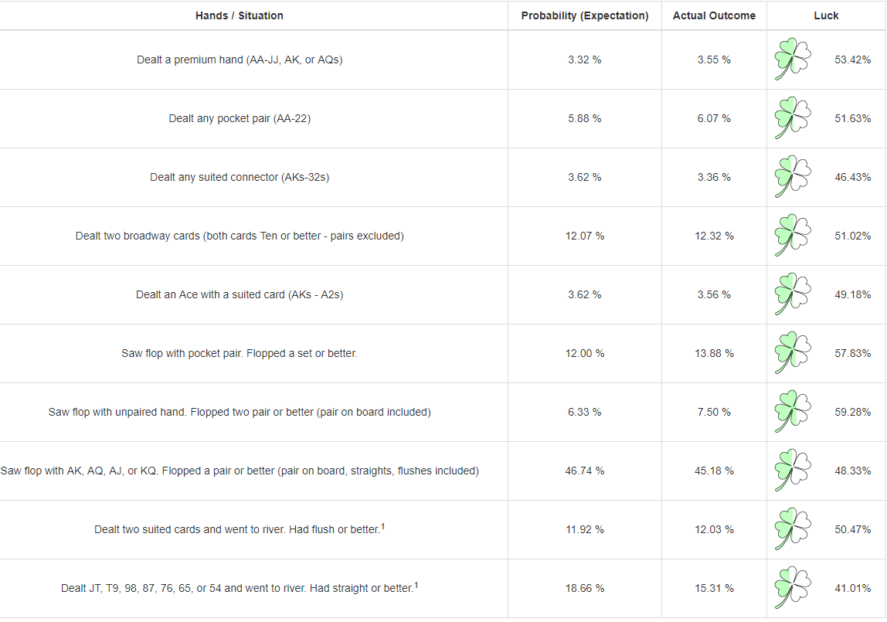Click the clover icon beside 51.02% luck
The width and height of the screenshot is (887, 622).
coord(793,236)
